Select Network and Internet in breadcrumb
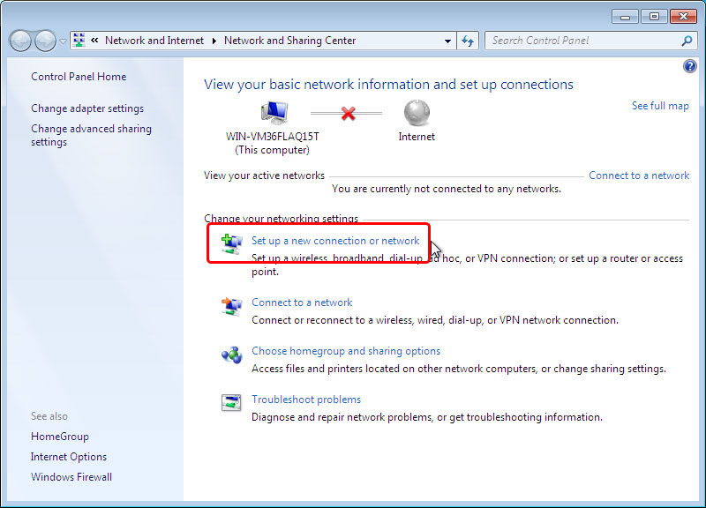The image size is (706, 508). coord(154,41)
